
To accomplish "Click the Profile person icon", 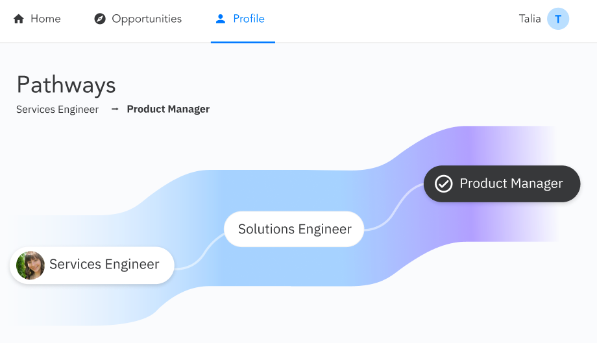I will coord(221,19).
